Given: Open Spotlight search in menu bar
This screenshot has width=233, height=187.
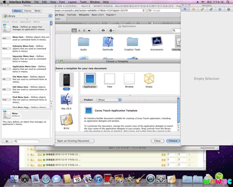Looking at the screenshot, I should tap(228, 2).
